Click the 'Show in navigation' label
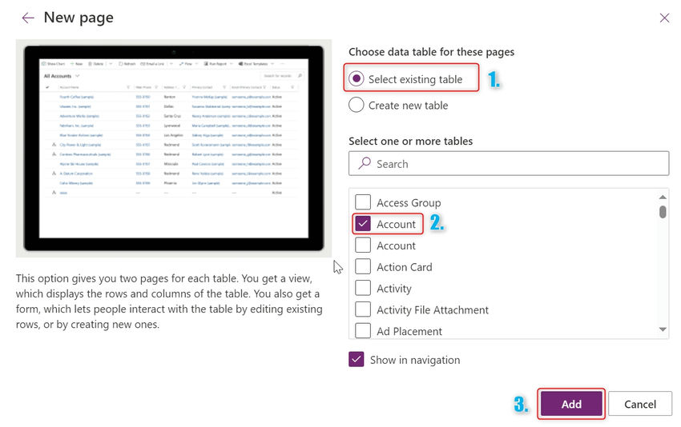Screen dimensions: 681x427 [415, 360]
